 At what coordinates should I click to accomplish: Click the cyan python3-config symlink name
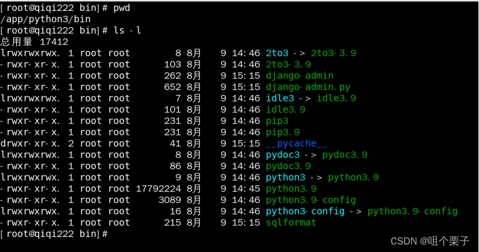coord(305,211)
